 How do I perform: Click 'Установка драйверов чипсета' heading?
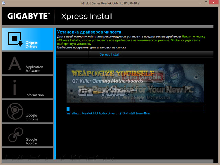click(x=89, y=32)
